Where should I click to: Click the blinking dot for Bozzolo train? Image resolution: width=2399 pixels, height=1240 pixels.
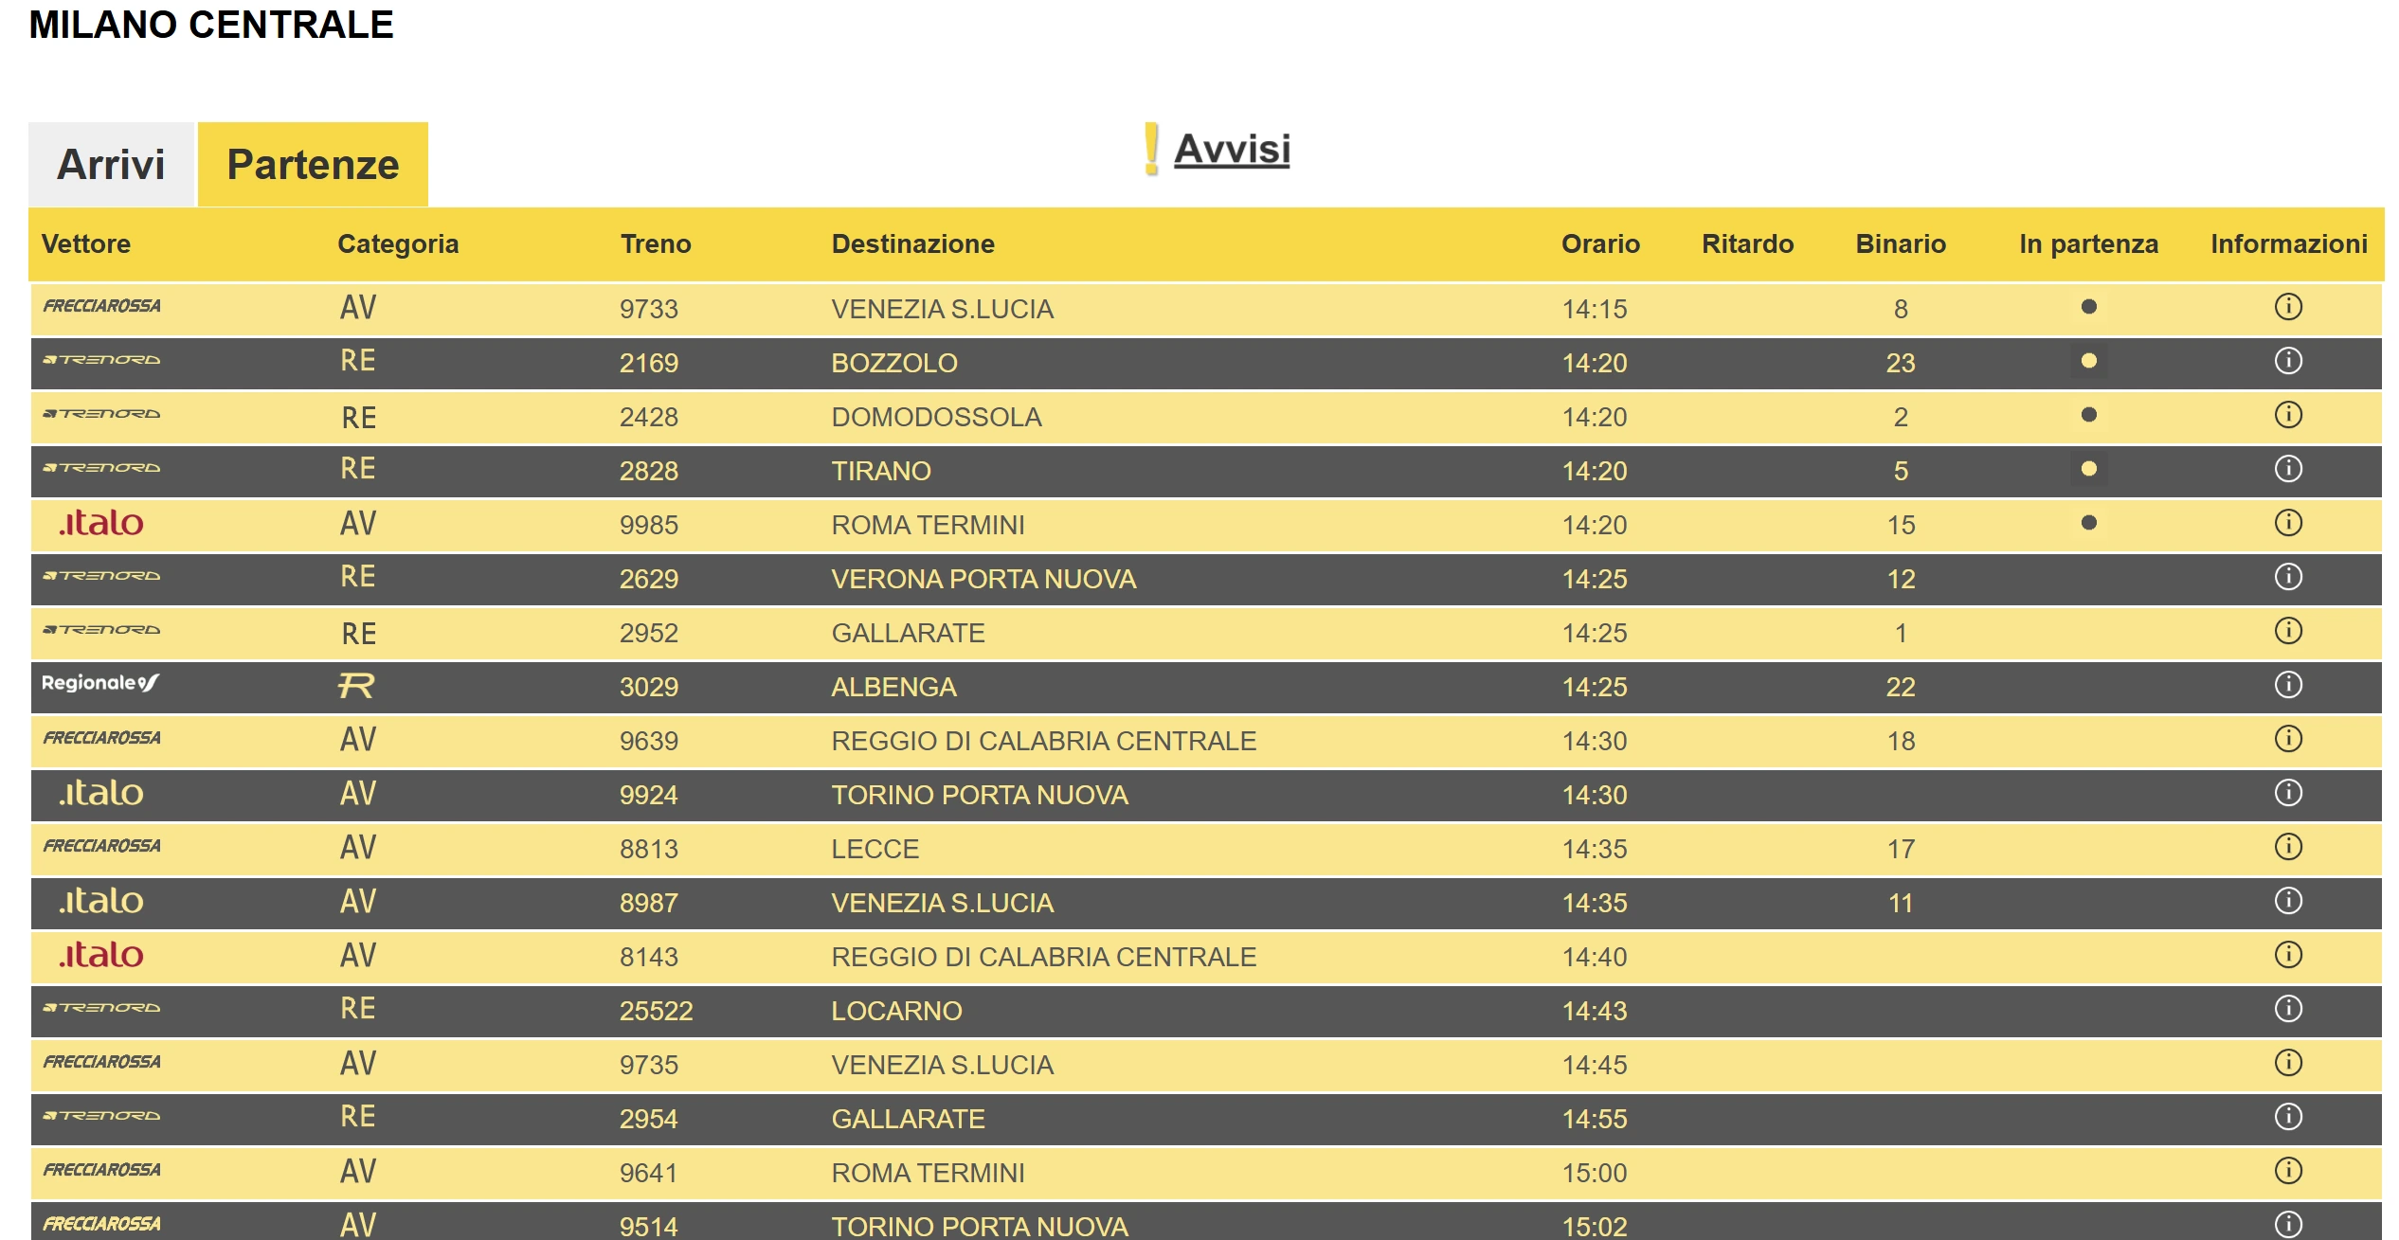(x=2088, y=361)
